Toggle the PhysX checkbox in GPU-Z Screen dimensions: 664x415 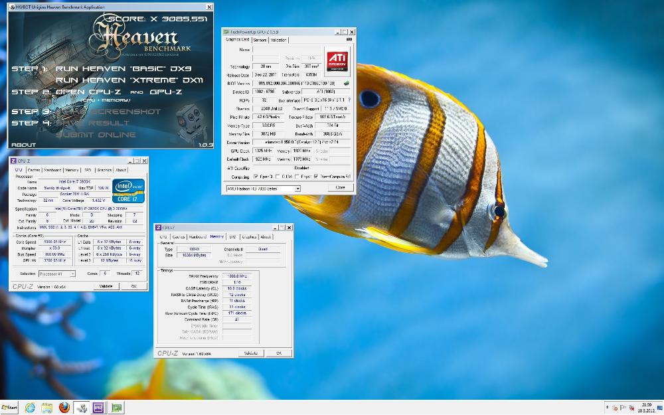297,177
